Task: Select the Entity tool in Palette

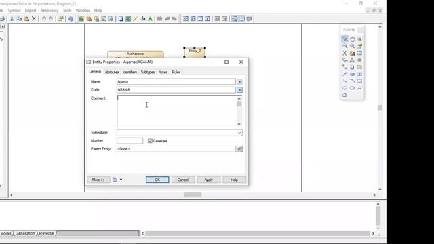Action: tap(359, 53)
